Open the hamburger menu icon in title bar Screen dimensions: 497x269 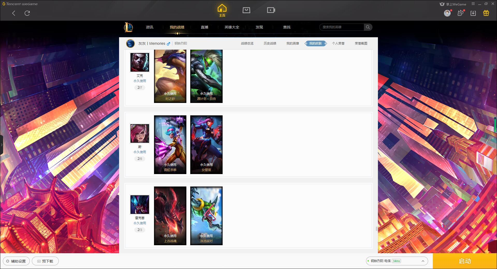(x=473, y=4)
